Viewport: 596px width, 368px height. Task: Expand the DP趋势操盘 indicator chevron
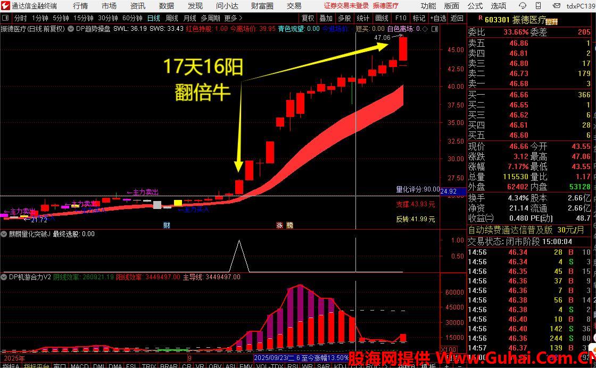click(x=71, y=29)
